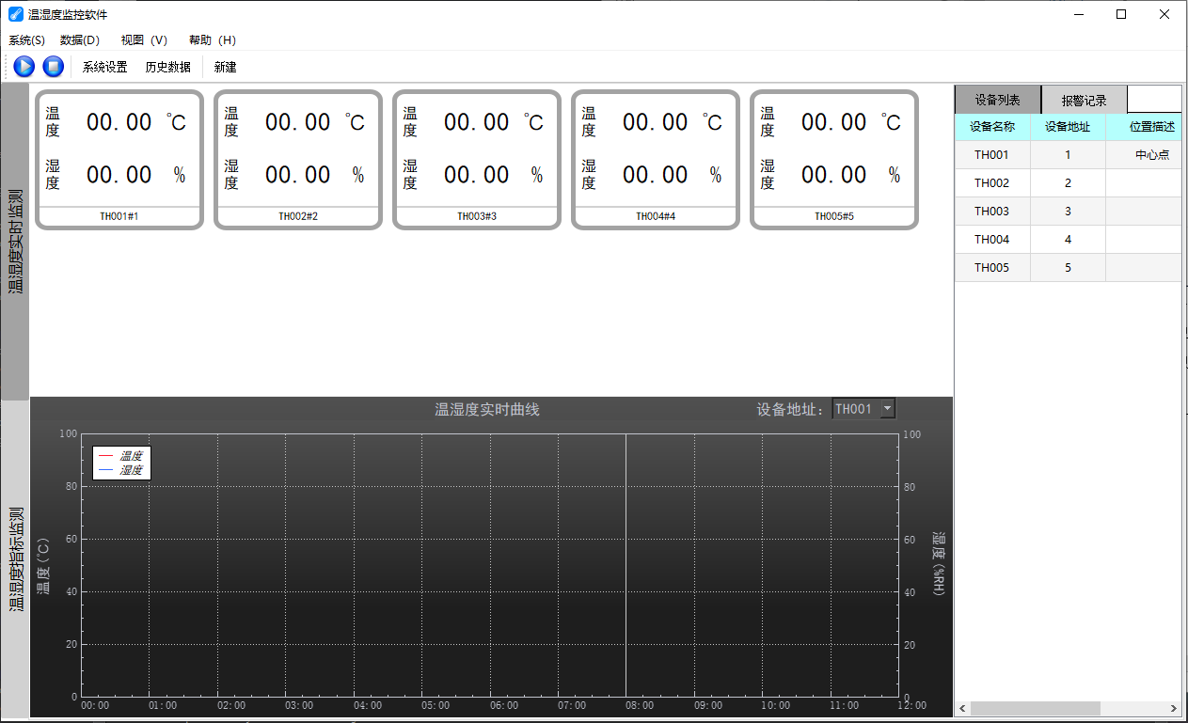This screenshot has height=723, width=1188.
Task: Open the 数据(D) menu
Action: [x=80, y=40]
